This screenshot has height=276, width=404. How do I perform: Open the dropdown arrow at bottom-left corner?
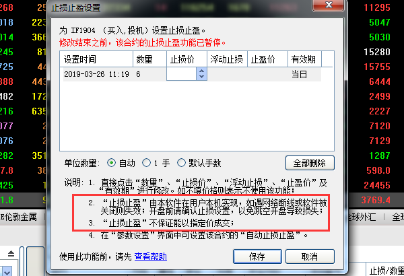pyautogui.click(x=7, y=271)
